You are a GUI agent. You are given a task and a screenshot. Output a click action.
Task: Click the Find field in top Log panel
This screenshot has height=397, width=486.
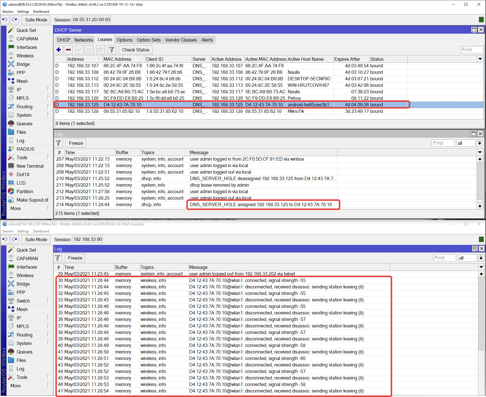click(x=443, y=143)
